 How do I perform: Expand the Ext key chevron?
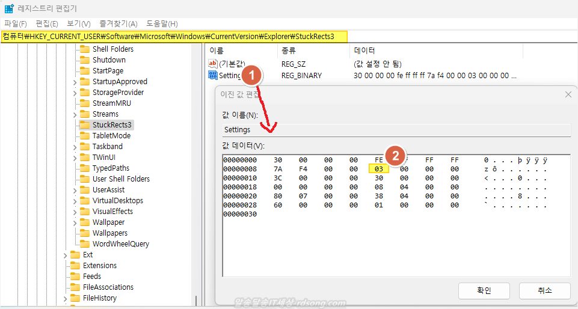coord(65,255)
